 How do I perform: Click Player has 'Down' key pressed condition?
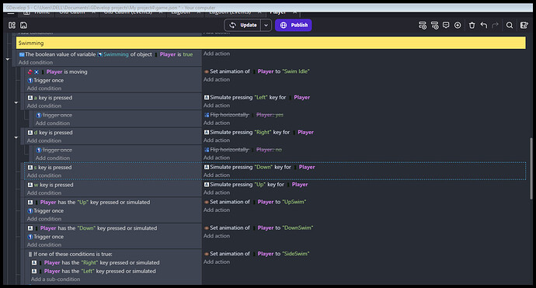coord(92,228)
